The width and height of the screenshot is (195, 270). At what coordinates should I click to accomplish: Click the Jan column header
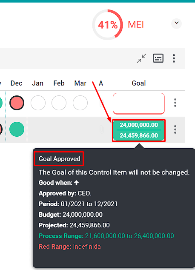[x=37, y=83]
